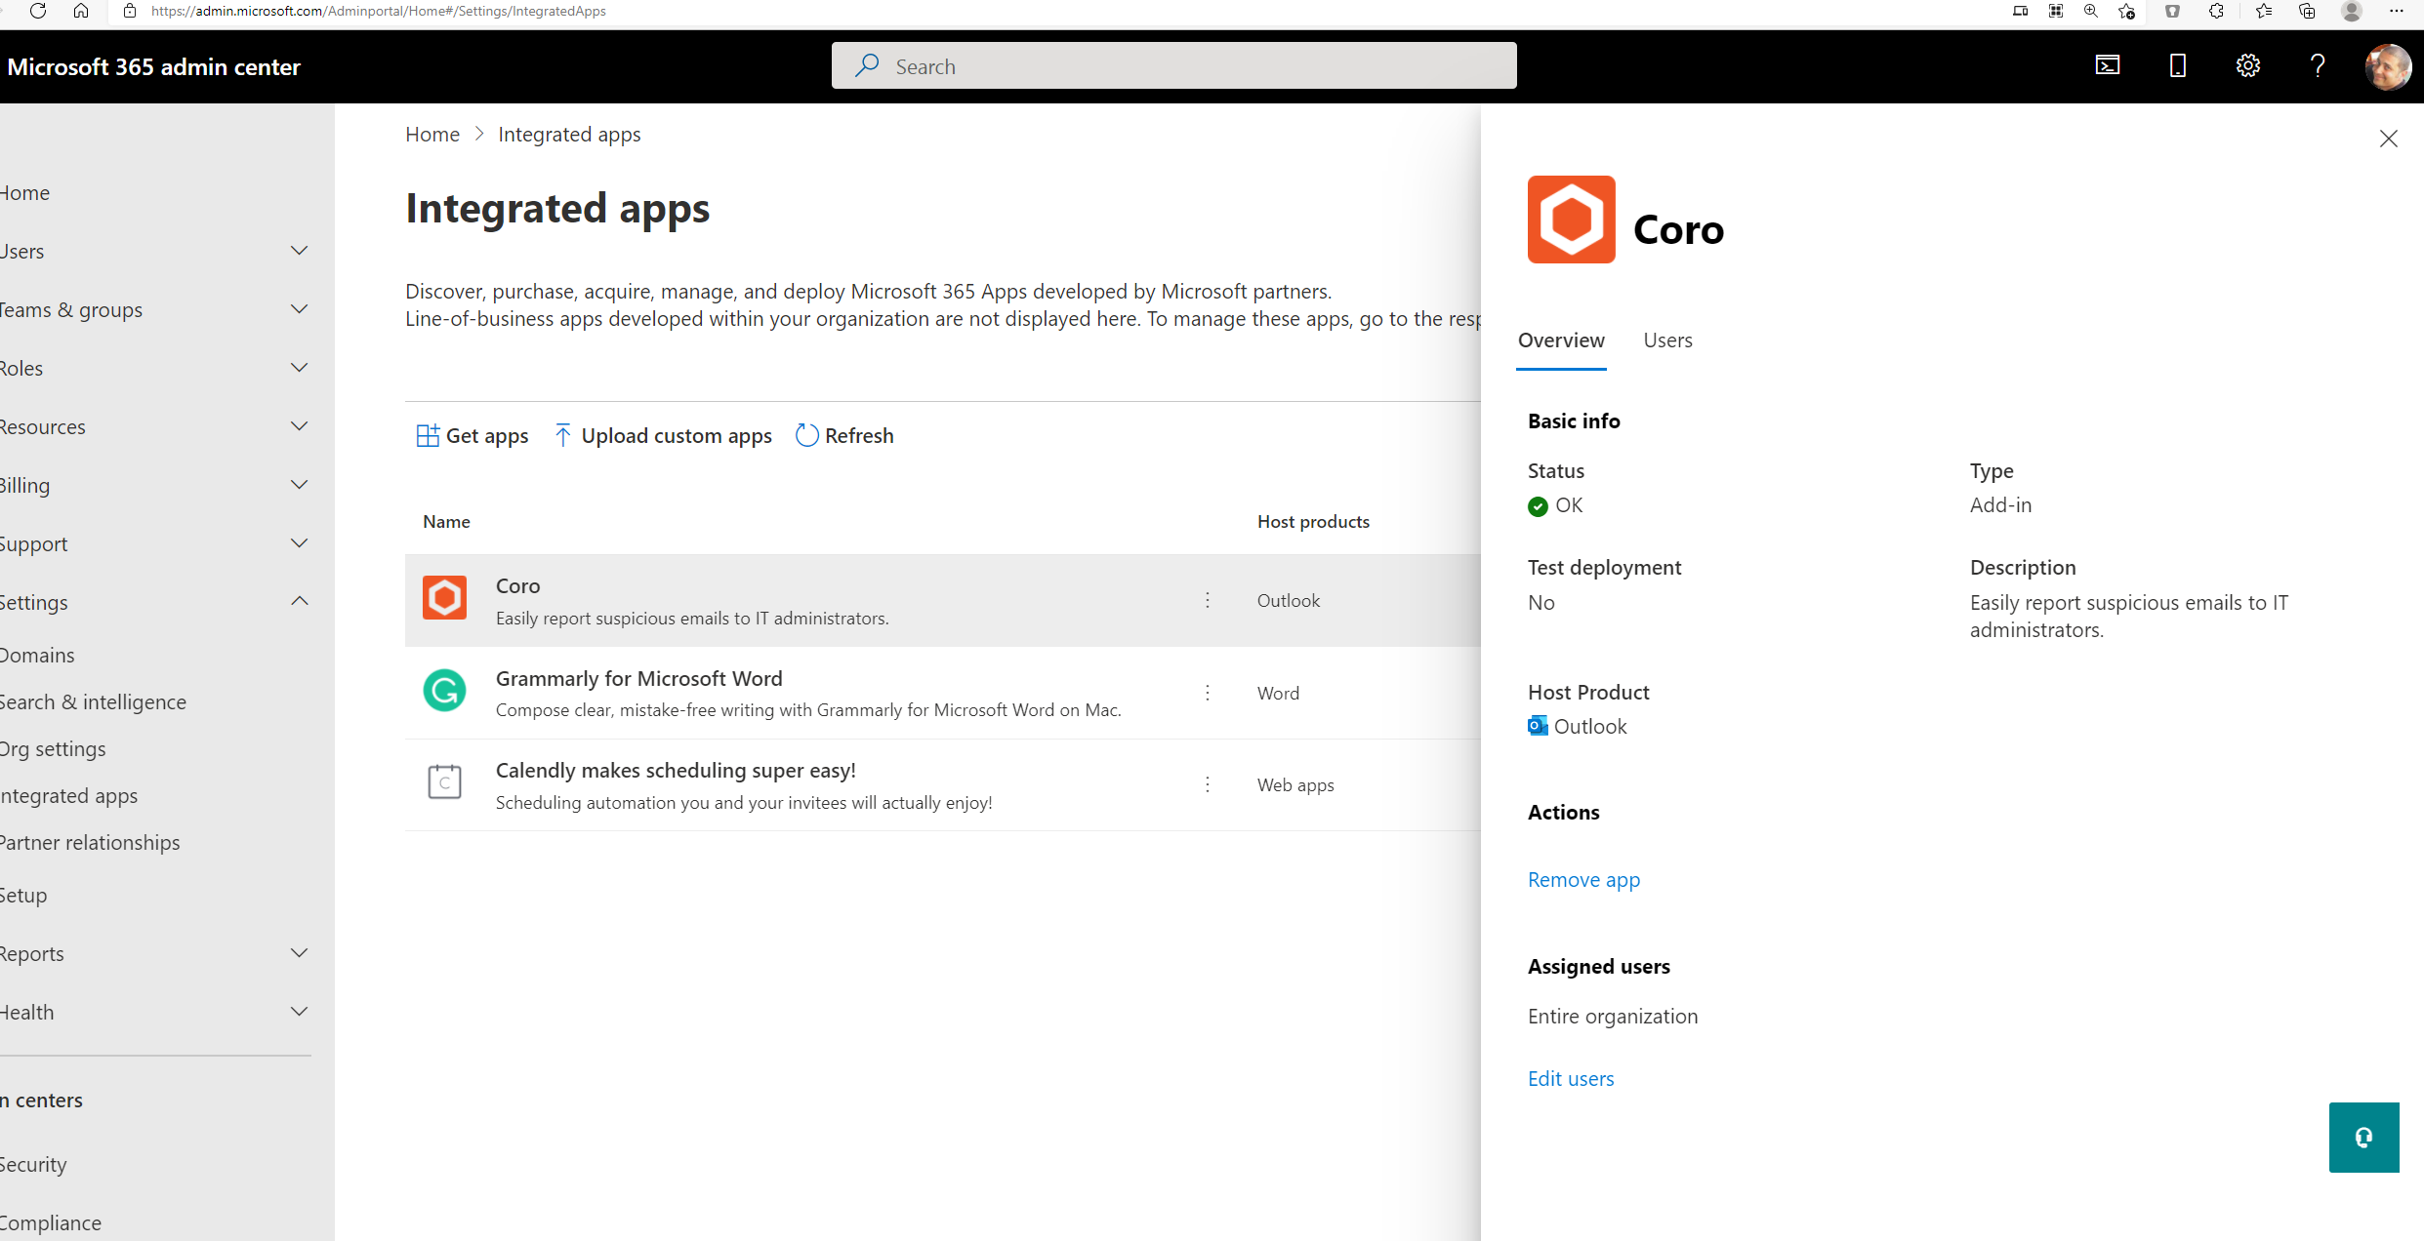The image size is (2424, 1241).
Task: Switch to the Users tab in Coro panel
Action: click(x=1667, y=340)
